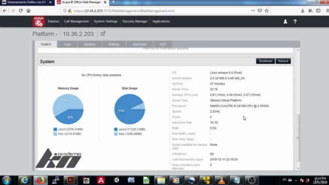The height and width of the screenshot is (185, 329).
Task: Click Server Type value VMware Virtual Platform
Action: tap(226, 100)
